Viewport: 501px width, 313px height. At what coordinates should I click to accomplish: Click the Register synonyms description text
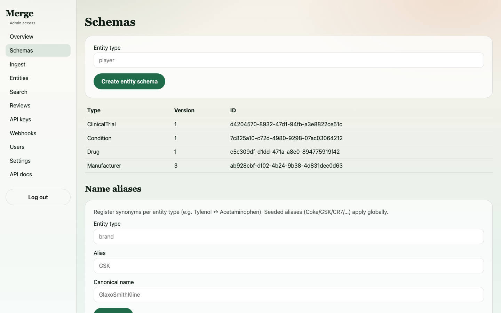(x=241, y=212)
